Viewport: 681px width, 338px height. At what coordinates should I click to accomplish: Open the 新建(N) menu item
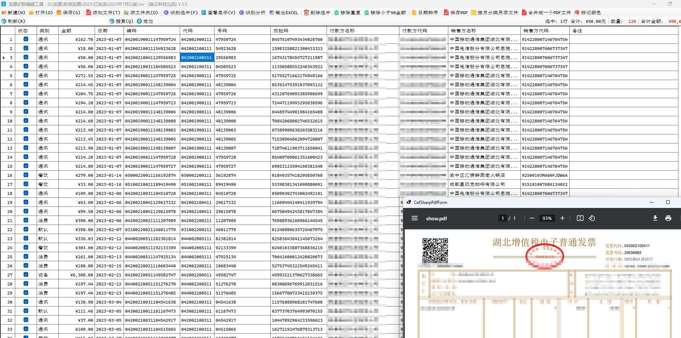[x=13, y=12]
